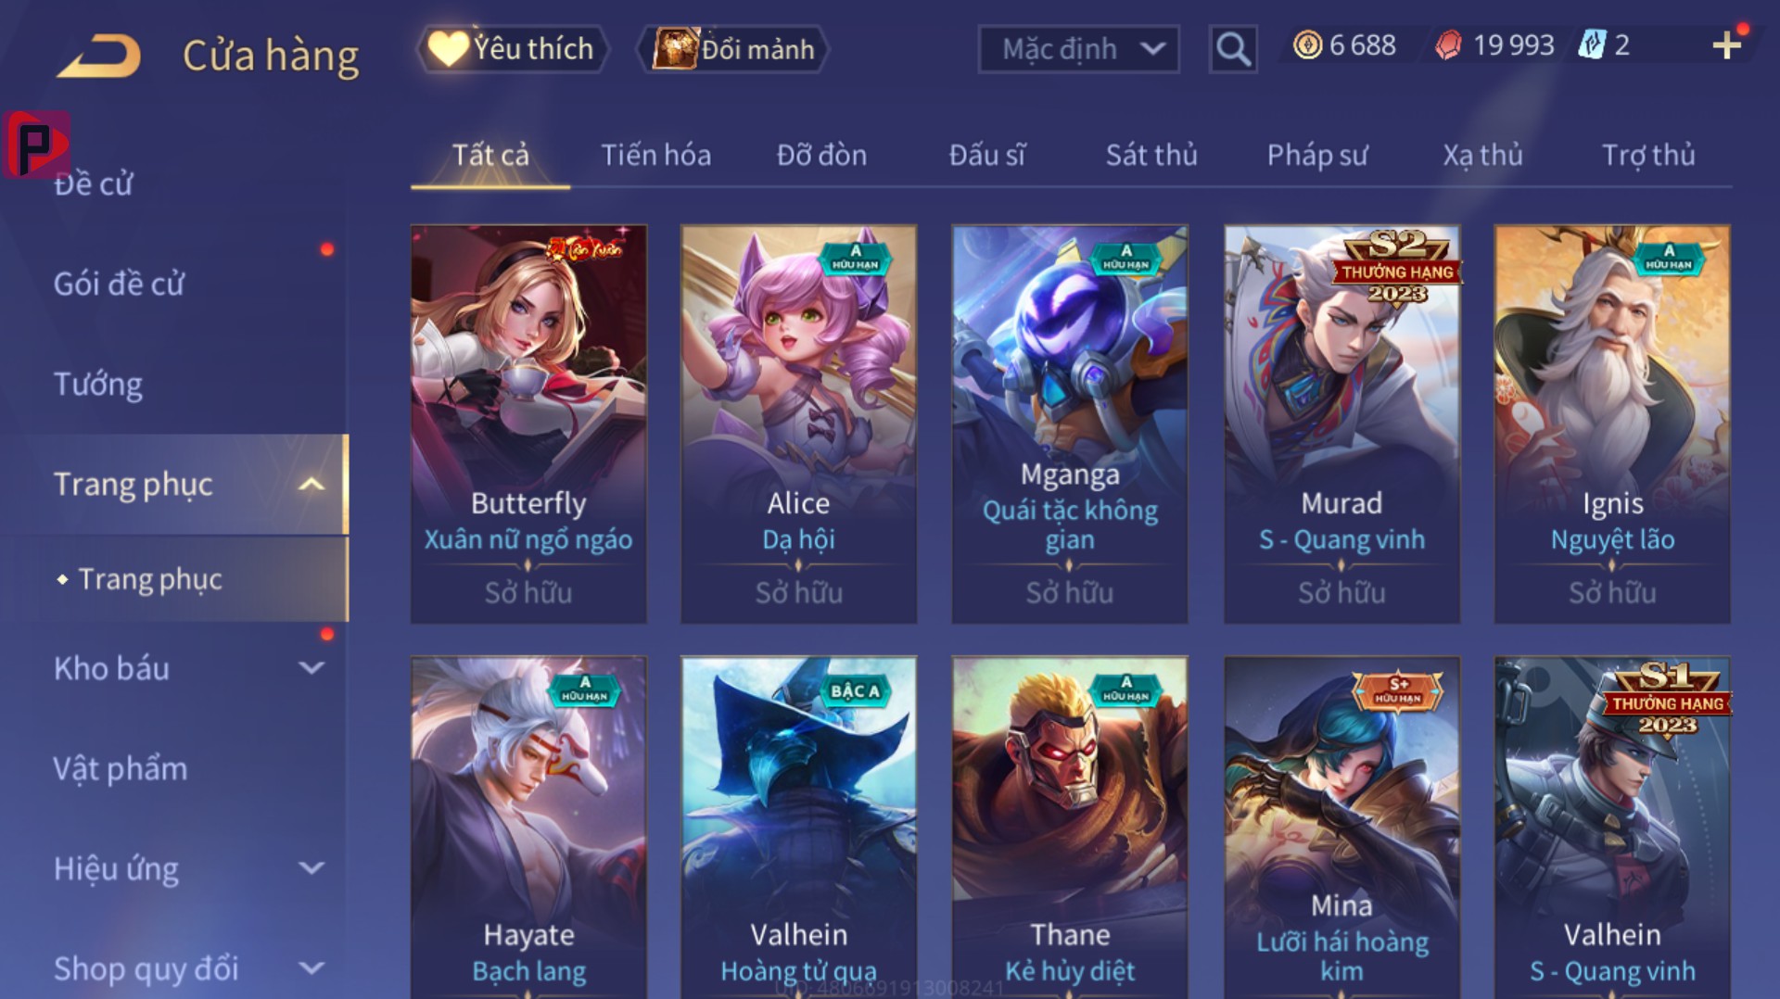Screen dimensions: 1780x999
Task: Open Yêu thích favorites heart button
Action: click(513, 48)
